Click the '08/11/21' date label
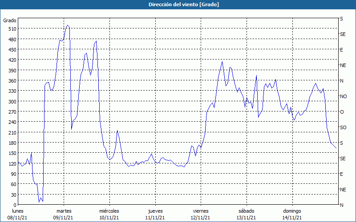Image resolution: width=356 pixels, height=222 pixels. 17,218
